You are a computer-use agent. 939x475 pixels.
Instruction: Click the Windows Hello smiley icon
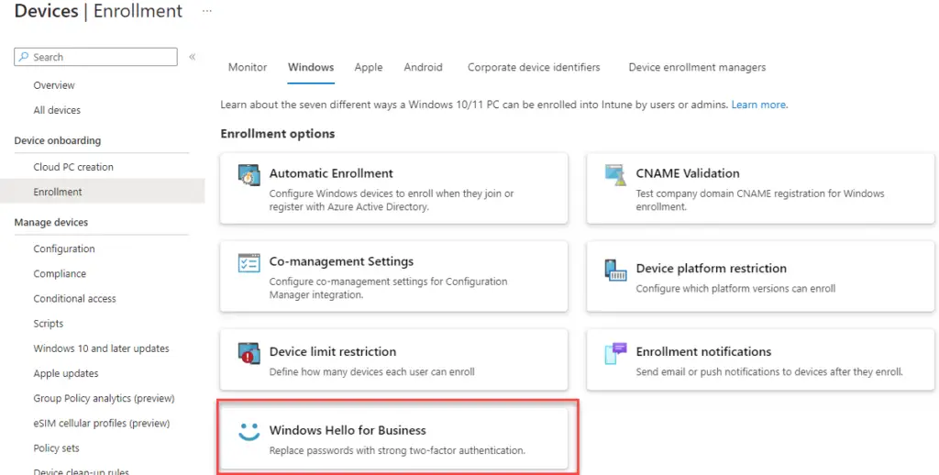(249, 431)
